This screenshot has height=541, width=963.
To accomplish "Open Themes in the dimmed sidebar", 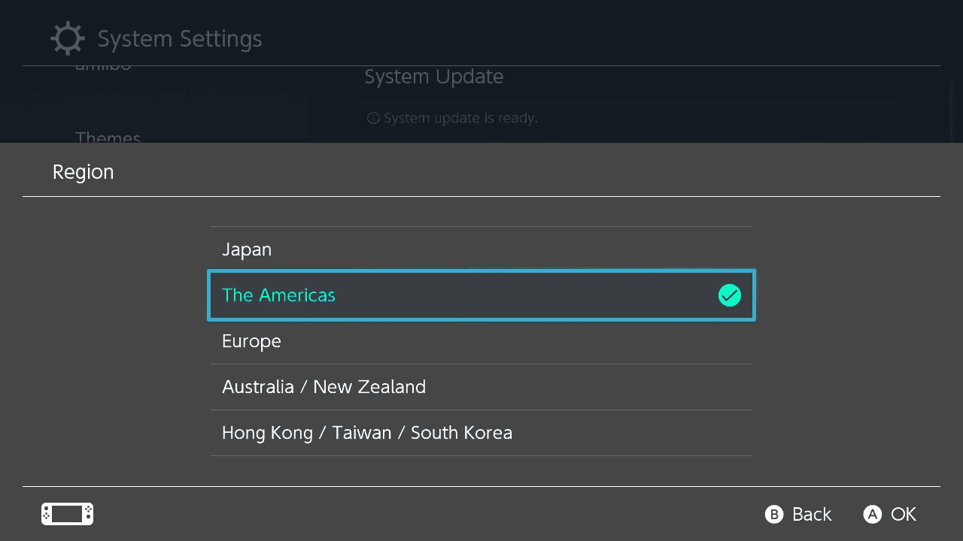I will coord(108,138).
